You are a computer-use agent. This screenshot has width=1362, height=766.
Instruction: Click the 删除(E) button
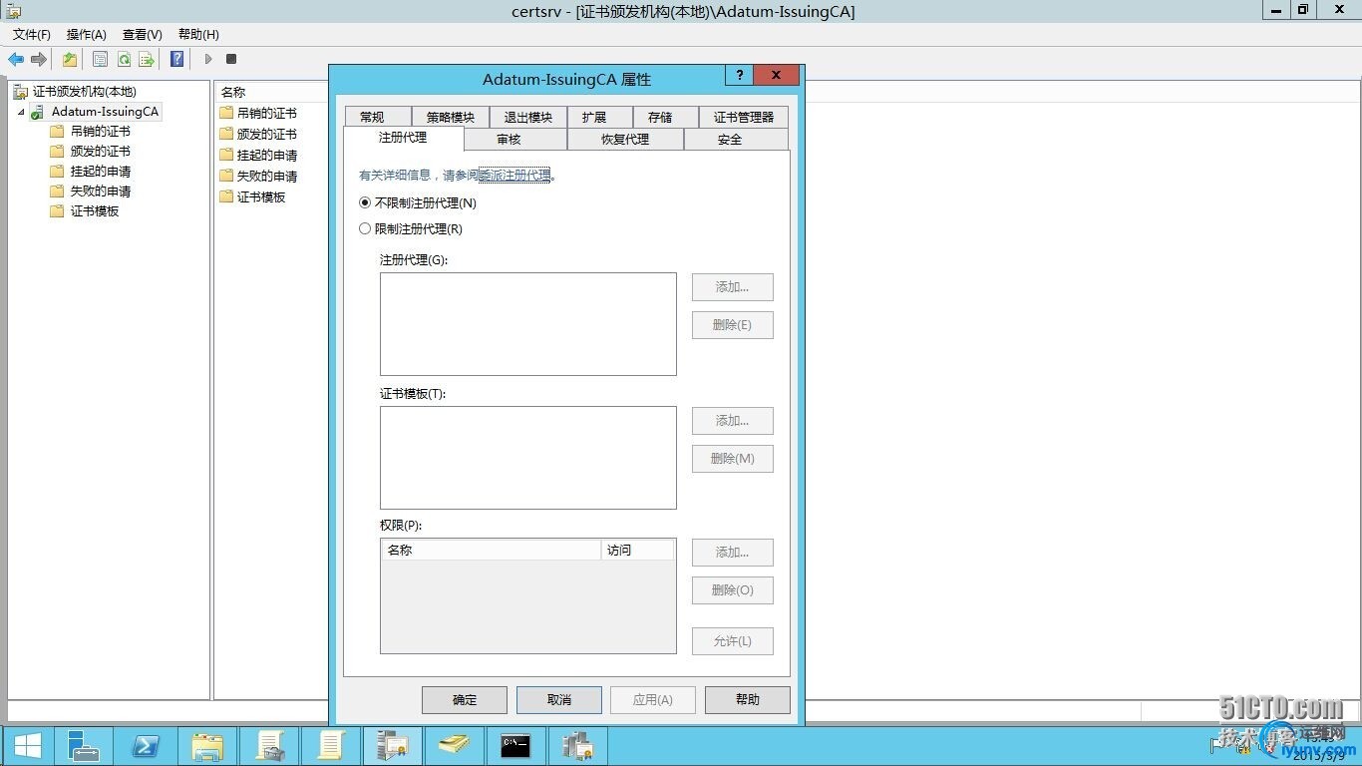(733, 325)
